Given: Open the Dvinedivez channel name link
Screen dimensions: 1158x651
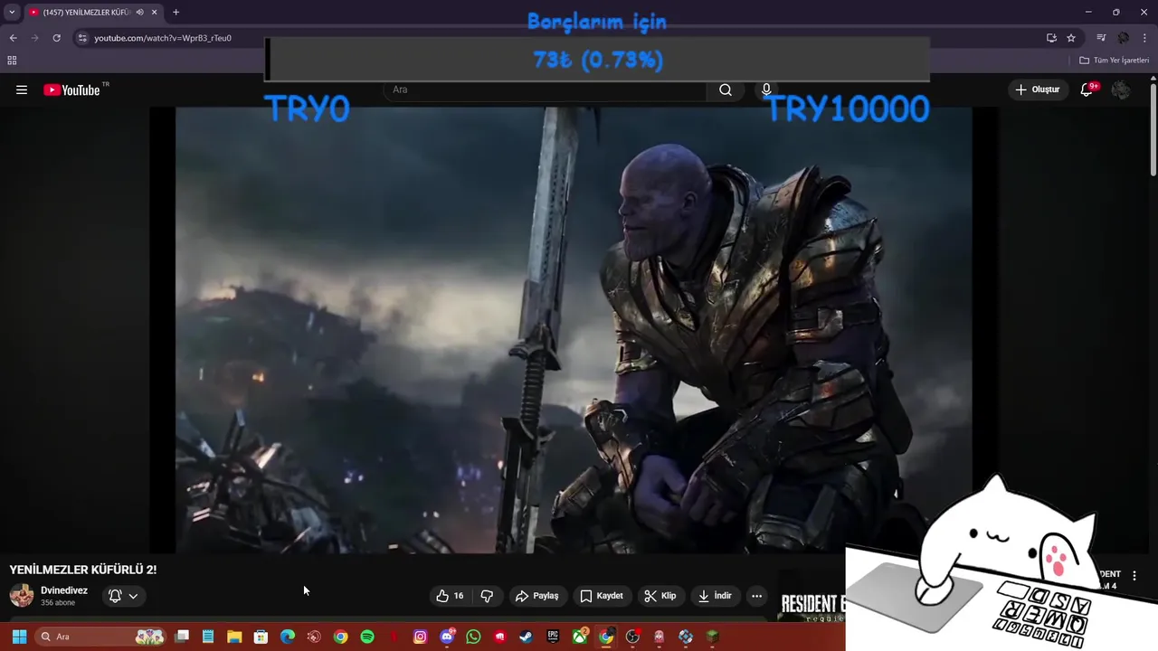Looking at the screenshot, I should click(x=64, y=590).
